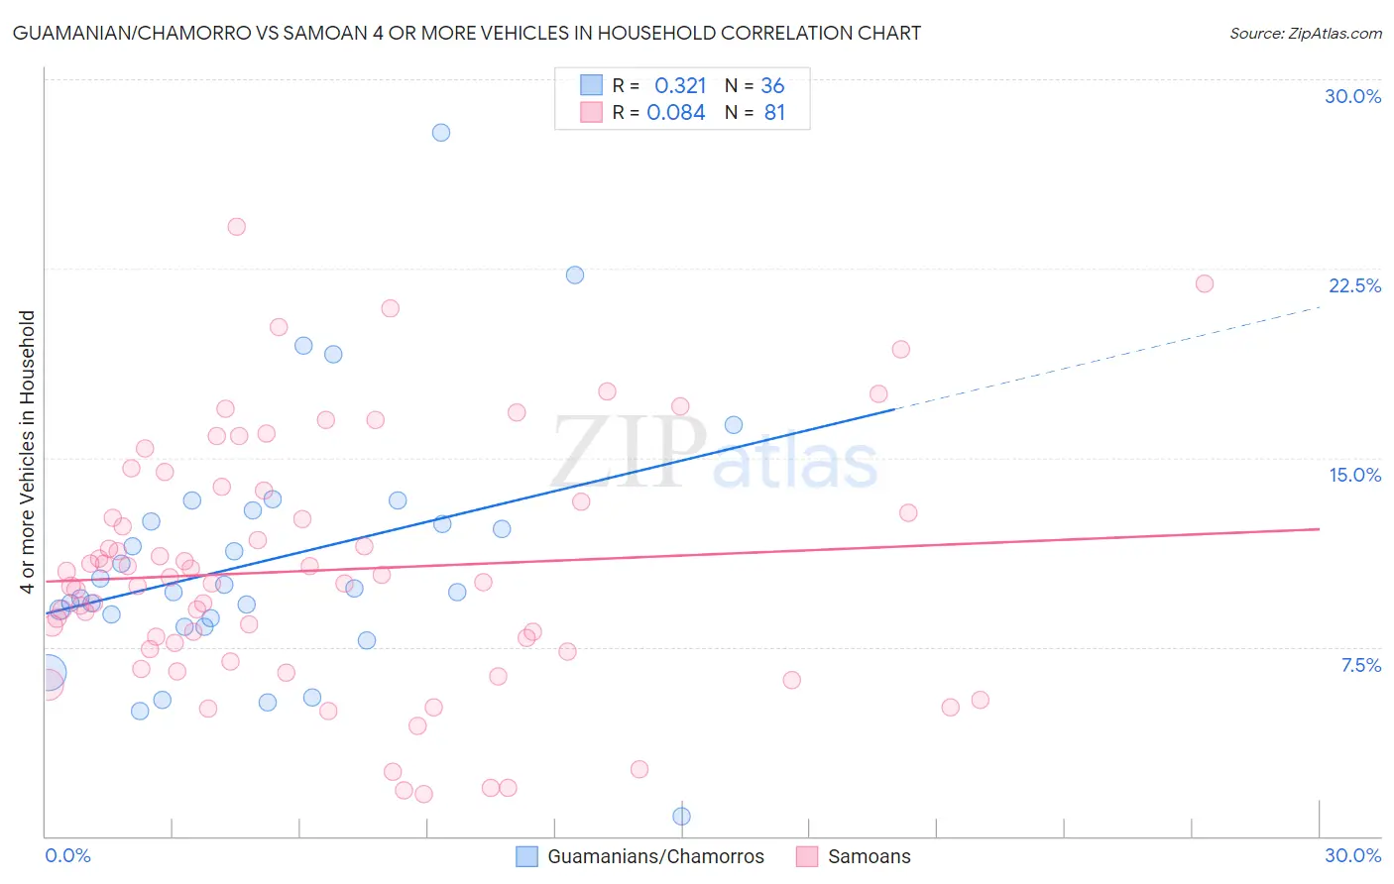This screenshot has width=1394, height=884.
Task: Click the dashed blue extrapolation line
Action: coord(1107,357)
